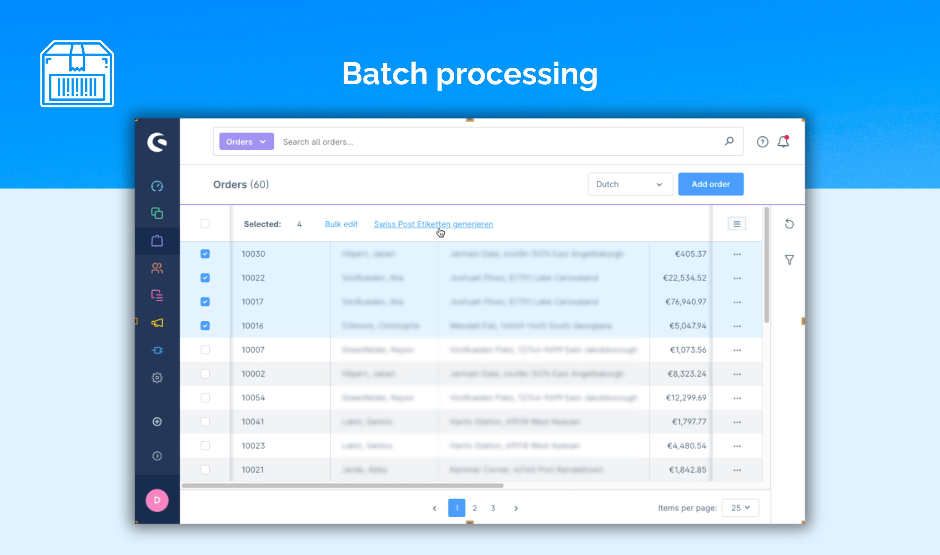Expand the Orders dropdown filter button
This screenshot has width=940, height=555.
click(245, 141)
